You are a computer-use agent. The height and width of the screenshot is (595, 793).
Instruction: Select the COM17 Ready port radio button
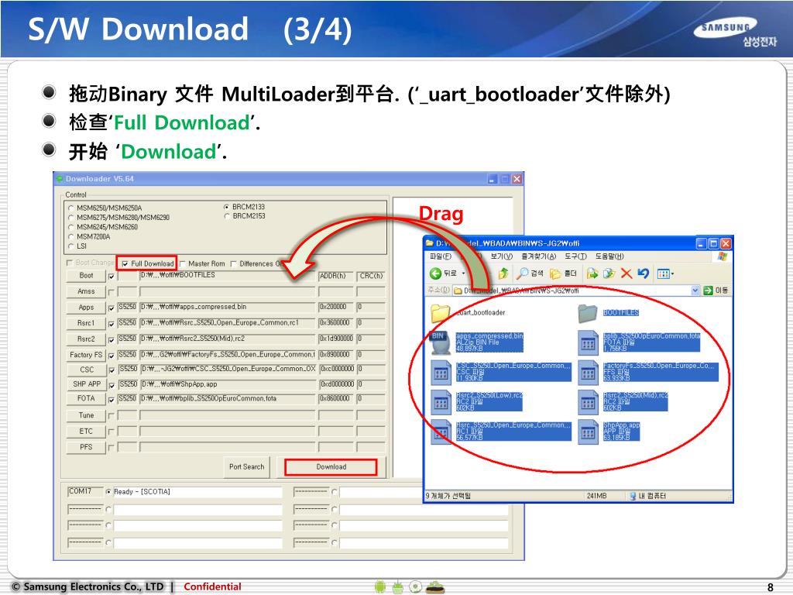tap(108, 492)
